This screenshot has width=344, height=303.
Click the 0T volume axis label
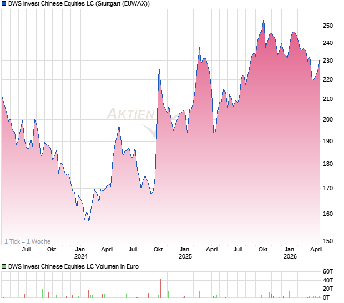point(326,297)
